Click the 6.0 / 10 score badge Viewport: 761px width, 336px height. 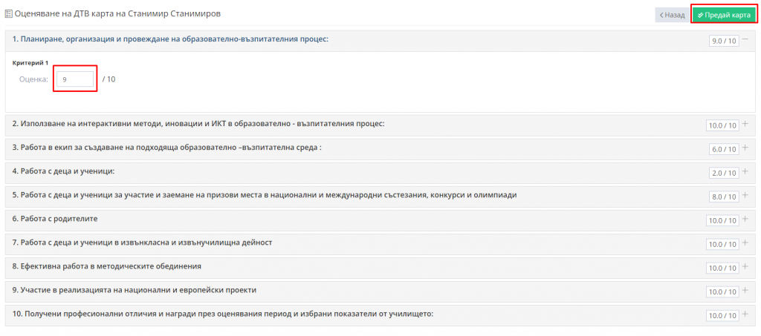(x=724, y=148)
